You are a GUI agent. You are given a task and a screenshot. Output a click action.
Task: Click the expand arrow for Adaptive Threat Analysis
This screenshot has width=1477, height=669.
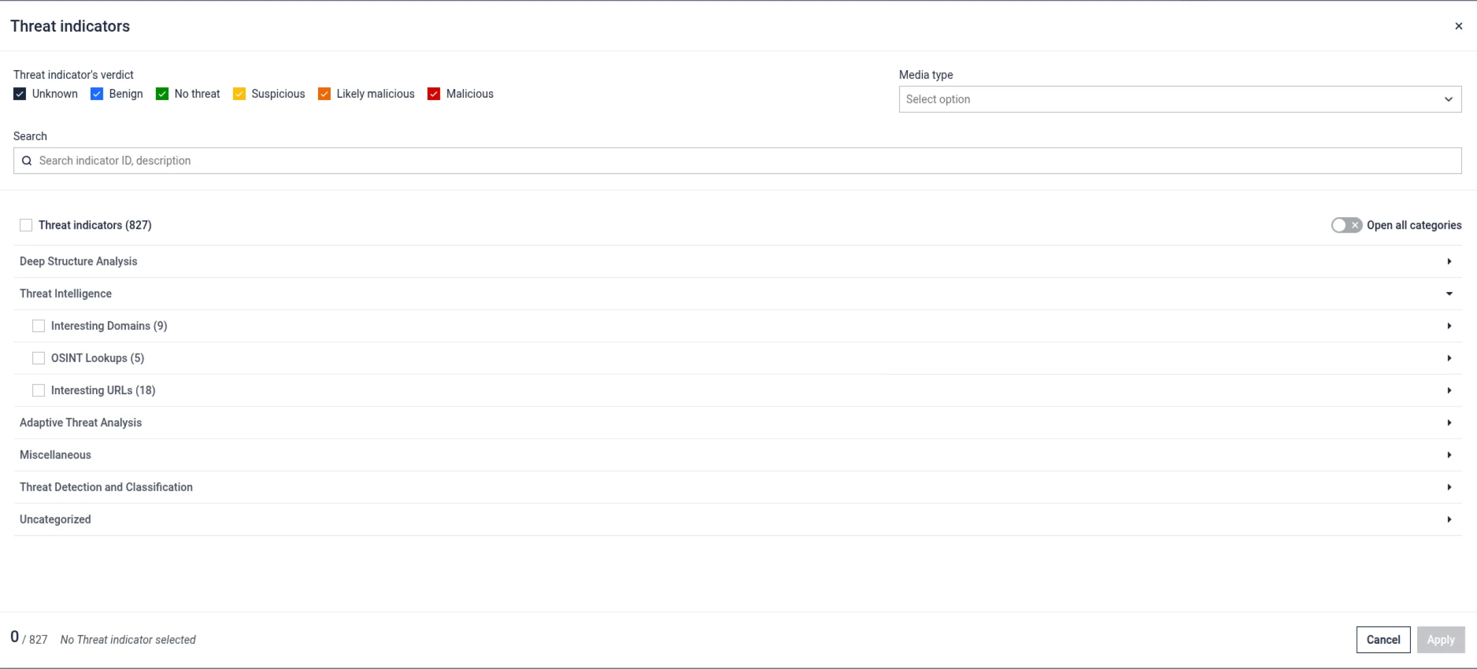(1449, 422)
